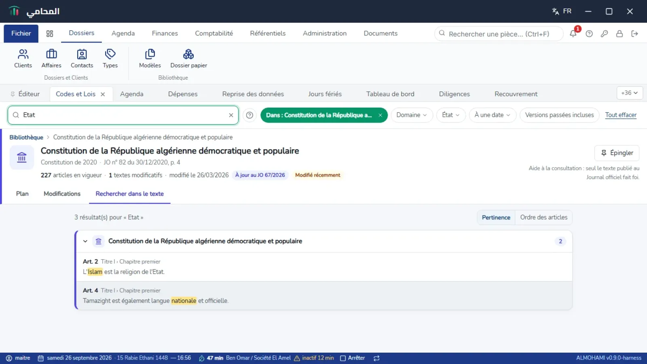Select the Agenda ribbon tab
Viewport: 647px width, 364px height.
tap(123, 34)
